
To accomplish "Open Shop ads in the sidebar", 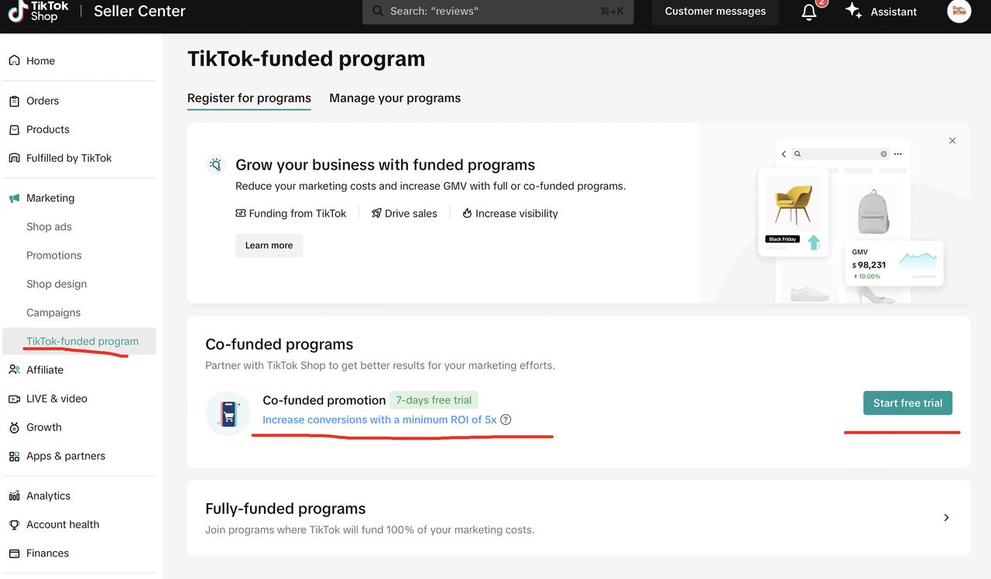I will point(49,227).
